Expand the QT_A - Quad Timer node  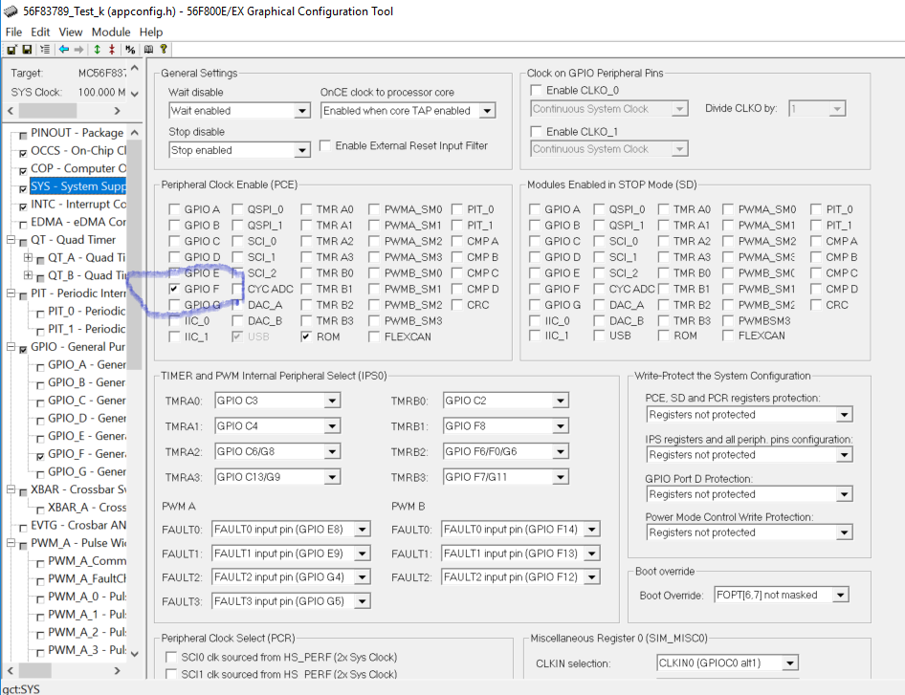(28, 257)
